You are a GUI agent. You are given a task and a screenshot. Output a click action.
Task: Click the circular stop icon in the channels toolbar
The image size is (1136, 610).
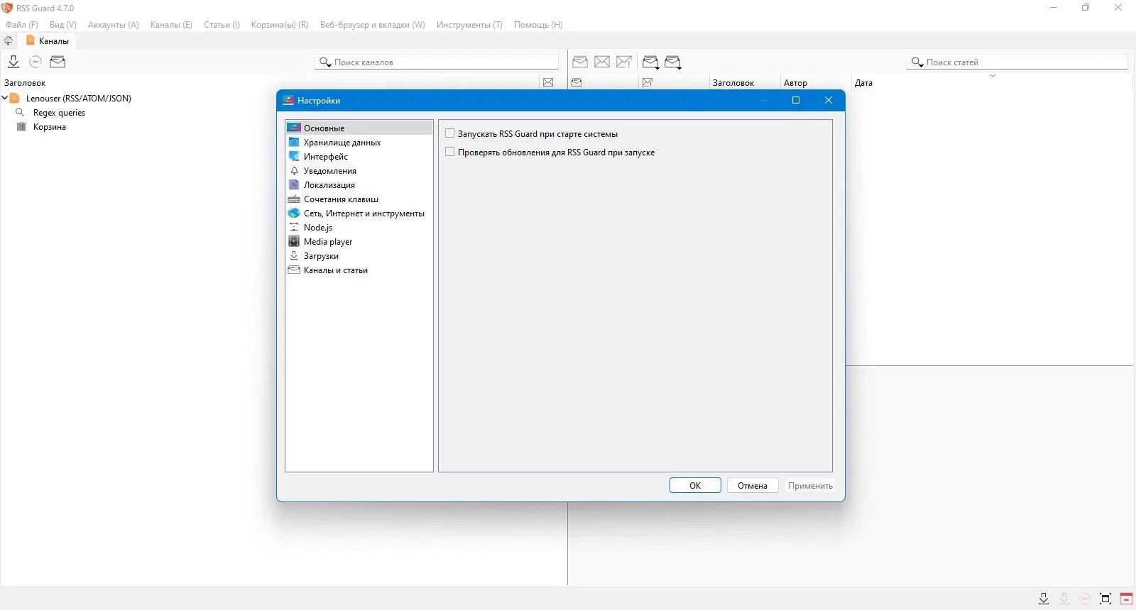click(x=35, y=62)
